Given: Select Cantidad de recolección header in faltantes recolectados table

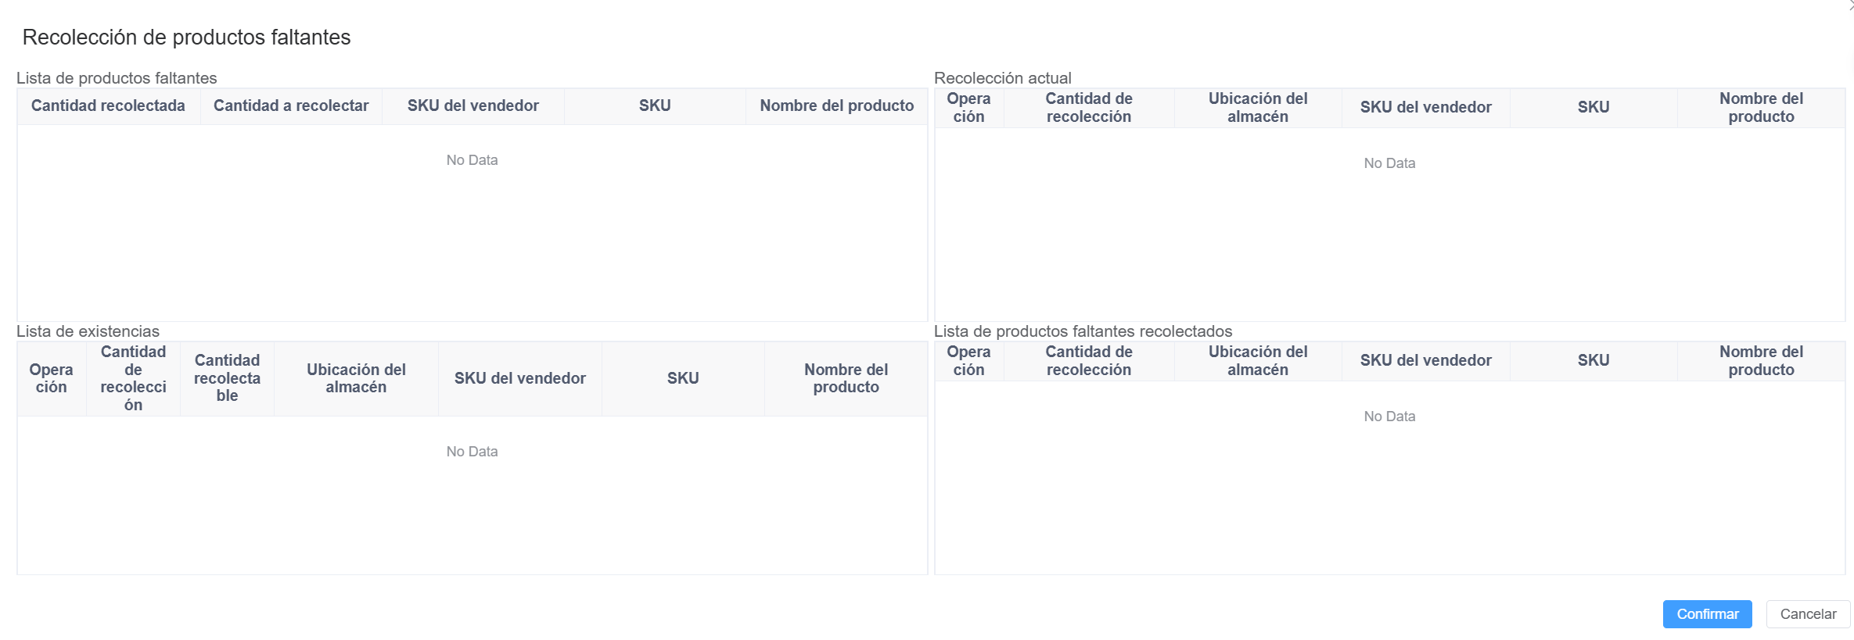Looking at the screenshot, I should click(1088, 361).
